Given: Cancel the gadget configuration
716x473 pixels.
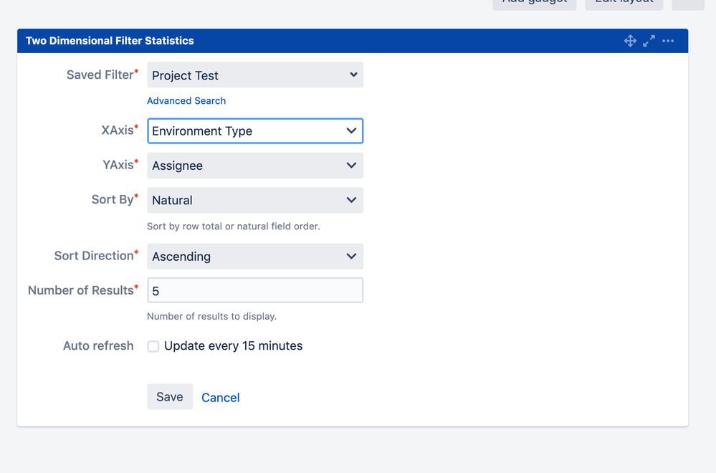Looking at the screenshot, I should pos(220,396).
